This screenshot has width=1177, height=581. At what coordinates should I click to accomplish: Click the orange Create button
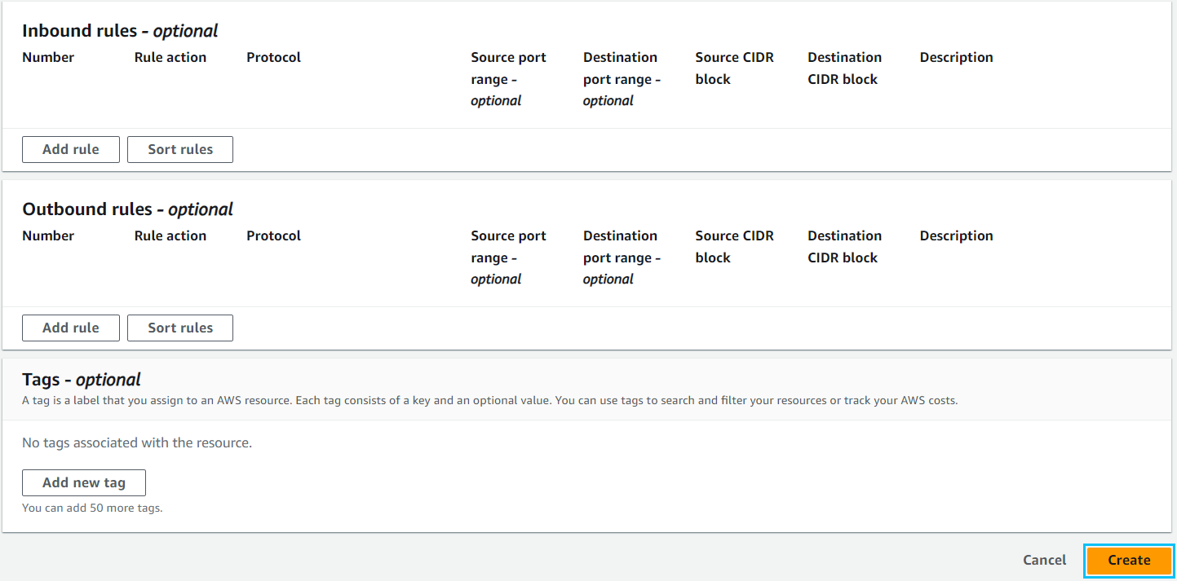(x=1129, y=560)
